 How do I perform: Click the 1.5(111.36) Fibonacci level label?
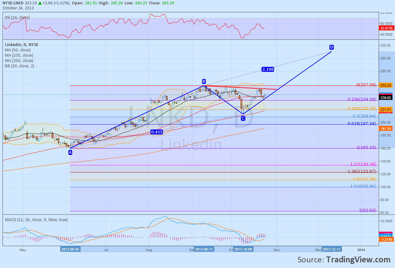click(x=364, y=179)
